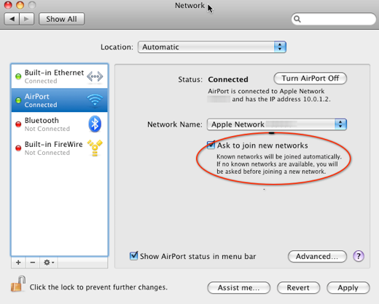Screen dimensions: 379x304
Task: Click the 'Network Name:' label
Action: tap(175, 124)
